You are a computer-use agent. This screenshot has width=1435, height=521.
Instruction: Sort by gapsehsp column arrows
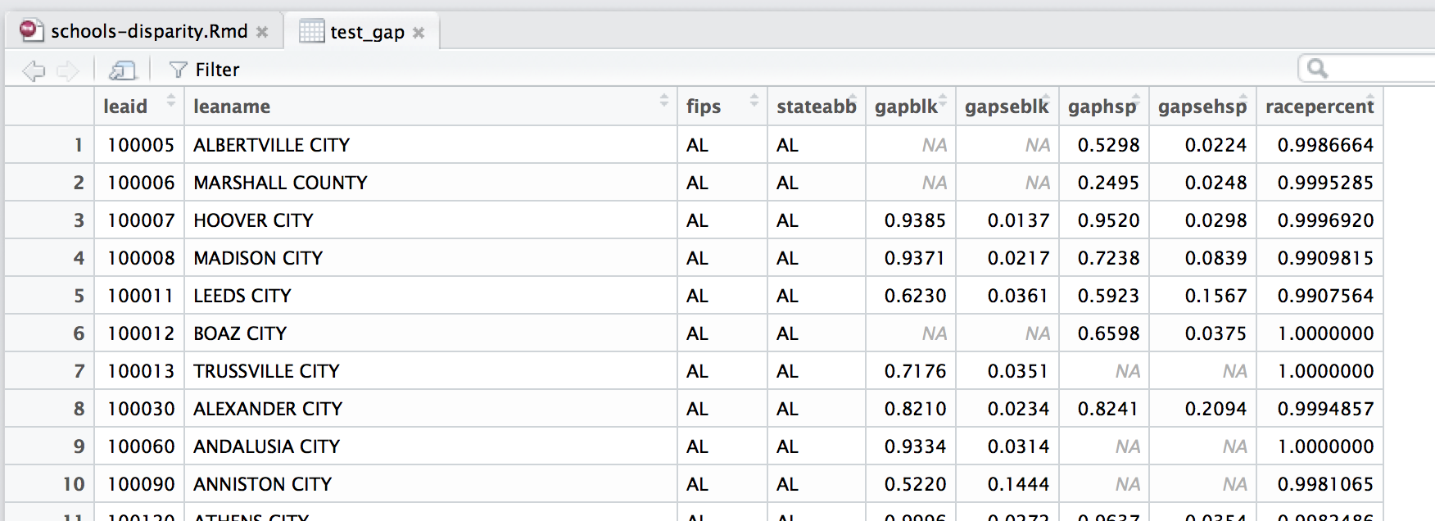tap(1243, 101)
